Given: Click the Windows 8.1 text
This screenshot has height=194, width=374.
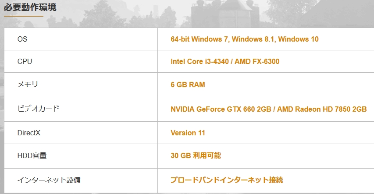Looking at the screenshot, I should (x=253, y=39).
